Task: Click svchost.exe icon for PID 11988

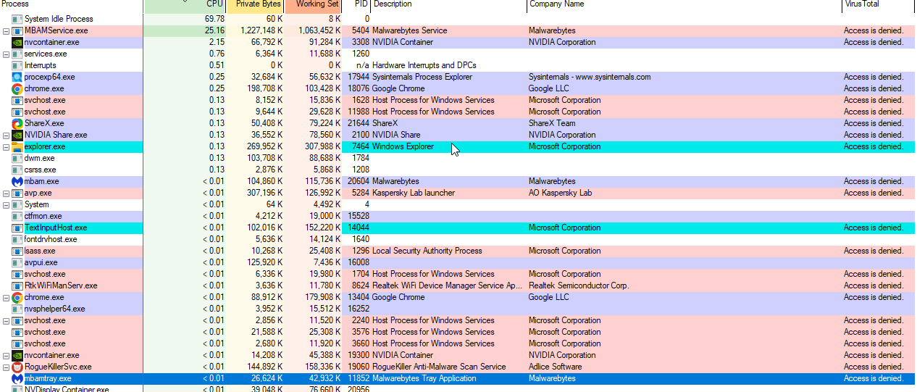Action: coord(17,112)
